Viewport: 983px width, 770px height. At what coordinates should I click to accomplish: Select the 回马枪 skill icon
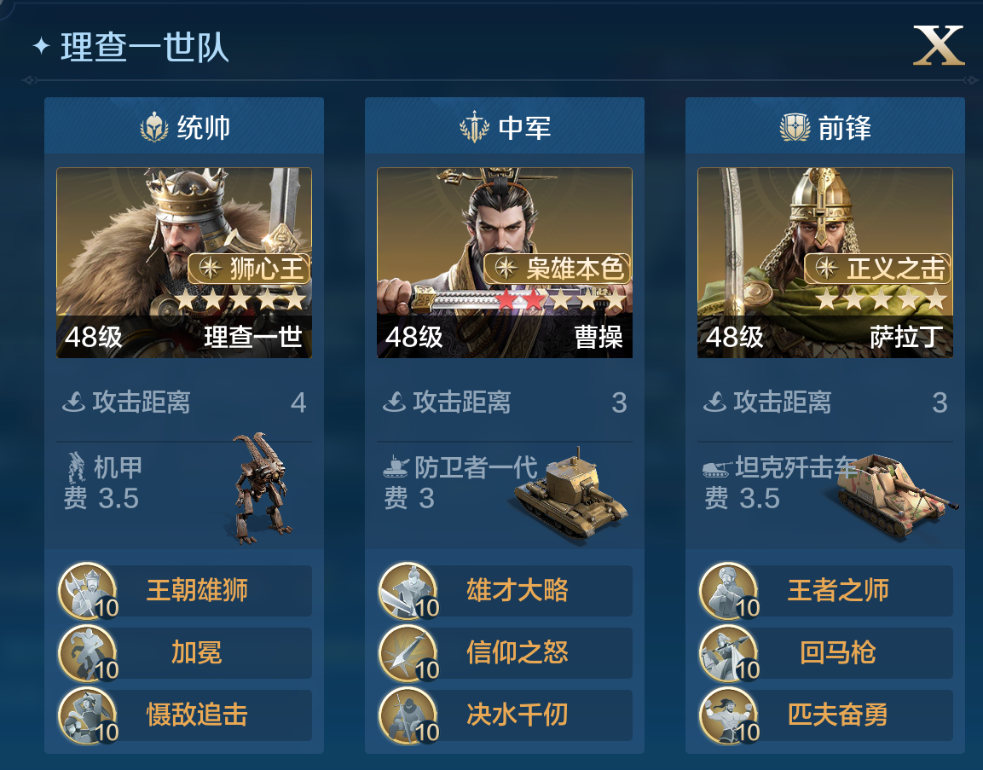point(729,653)
